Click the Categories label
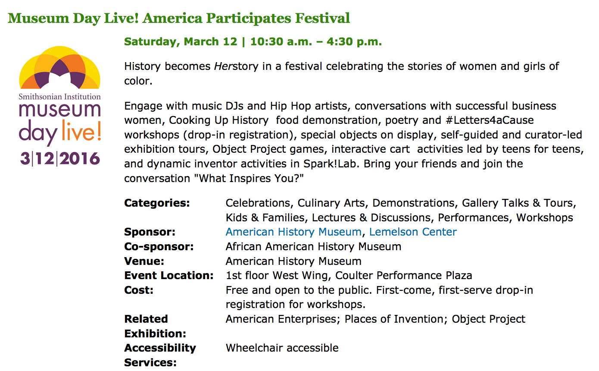599x371 pixels. [157, 203]
